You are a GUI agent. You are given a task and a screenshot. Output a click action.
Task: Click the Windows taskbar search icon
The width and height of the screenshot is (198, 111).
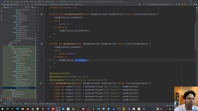[x=7, y=109]
